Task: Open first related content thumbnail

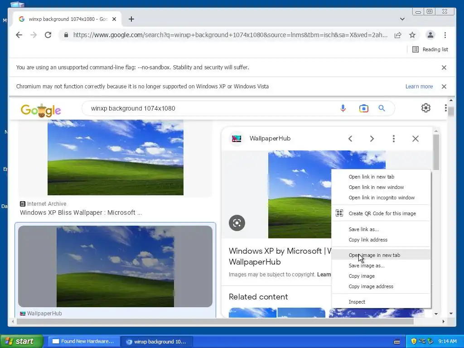Action: pyautogui.click(x=252, y=313)
